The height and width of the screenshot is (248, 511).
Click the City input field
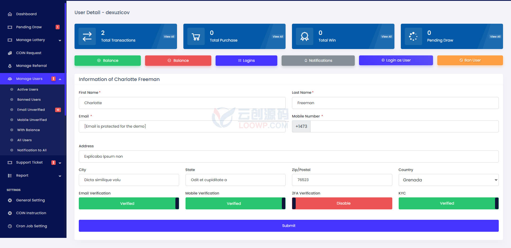(129, 180)
